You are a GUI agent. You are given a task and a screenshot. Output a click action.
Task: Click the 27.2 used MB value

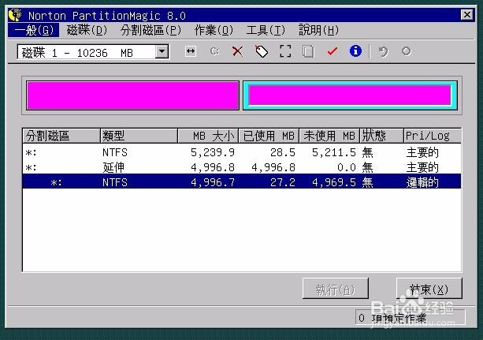click(282, 182)
